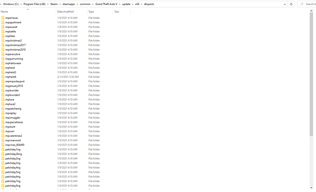Click the scrollbar up arrow
Image resolution: width=316 pixels, height=192 pixels.
tap(311, 11)
